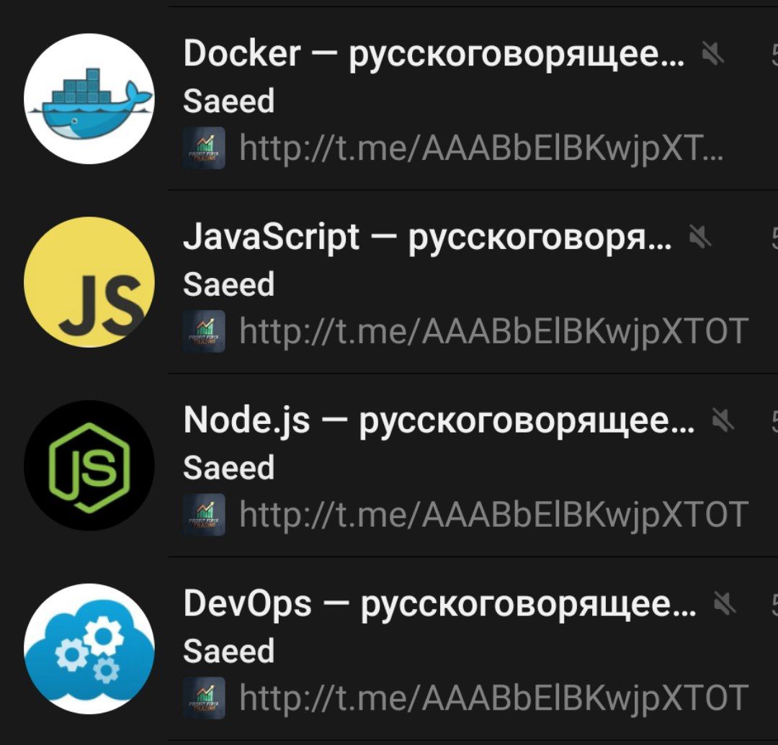Follow the t.me link in Node.js preview
778x745 pixels.
click(493, 515)
